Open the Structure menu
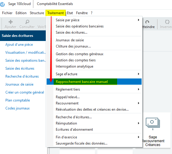Viewport: 172px width, 154px height. pyautogui.click(x=37, y=13)
